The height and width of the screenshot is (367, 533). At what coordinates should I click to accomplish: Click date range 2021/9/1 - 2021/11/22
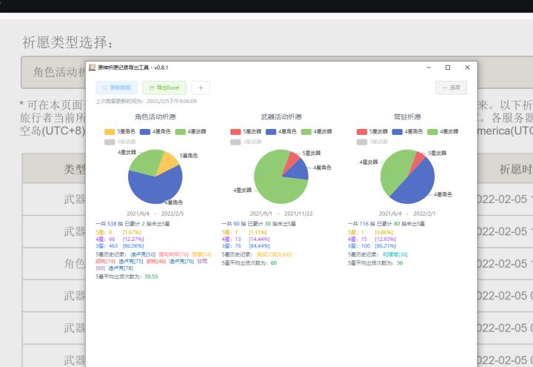281,214
